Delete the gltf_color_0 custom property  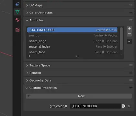(x=129, y=106)
